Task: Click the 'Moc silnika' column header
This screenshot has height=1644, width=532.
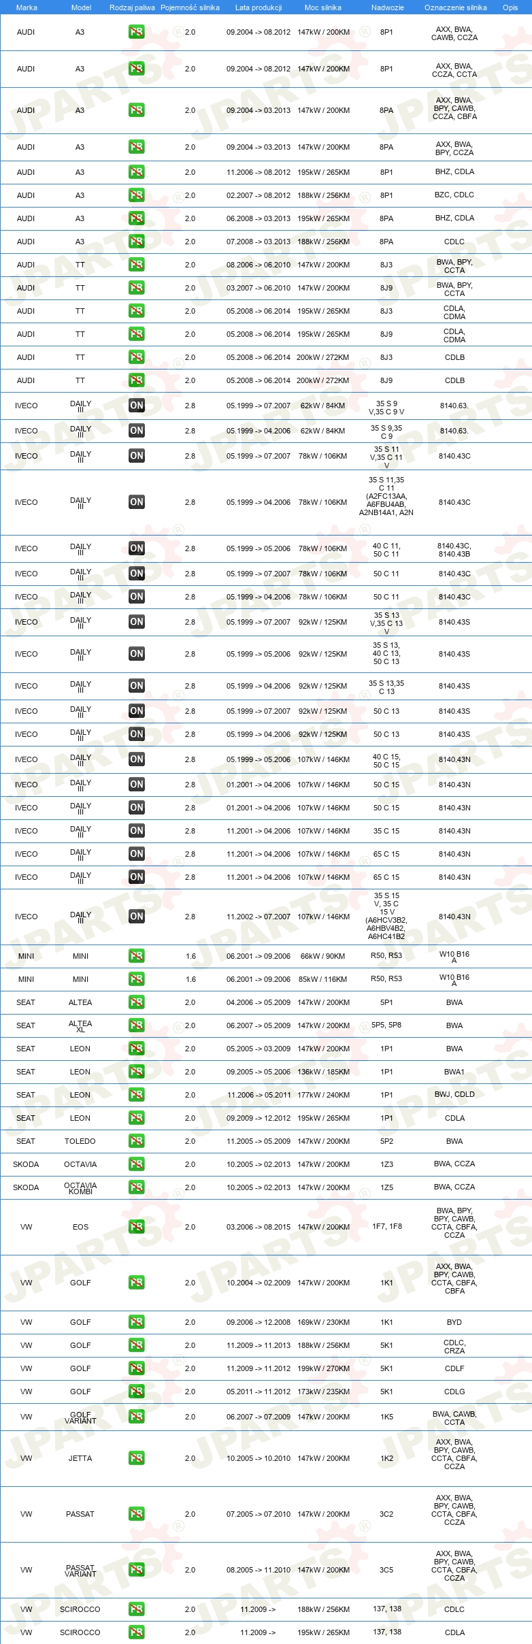Action: pyautogui.click(x=323, y=7)
